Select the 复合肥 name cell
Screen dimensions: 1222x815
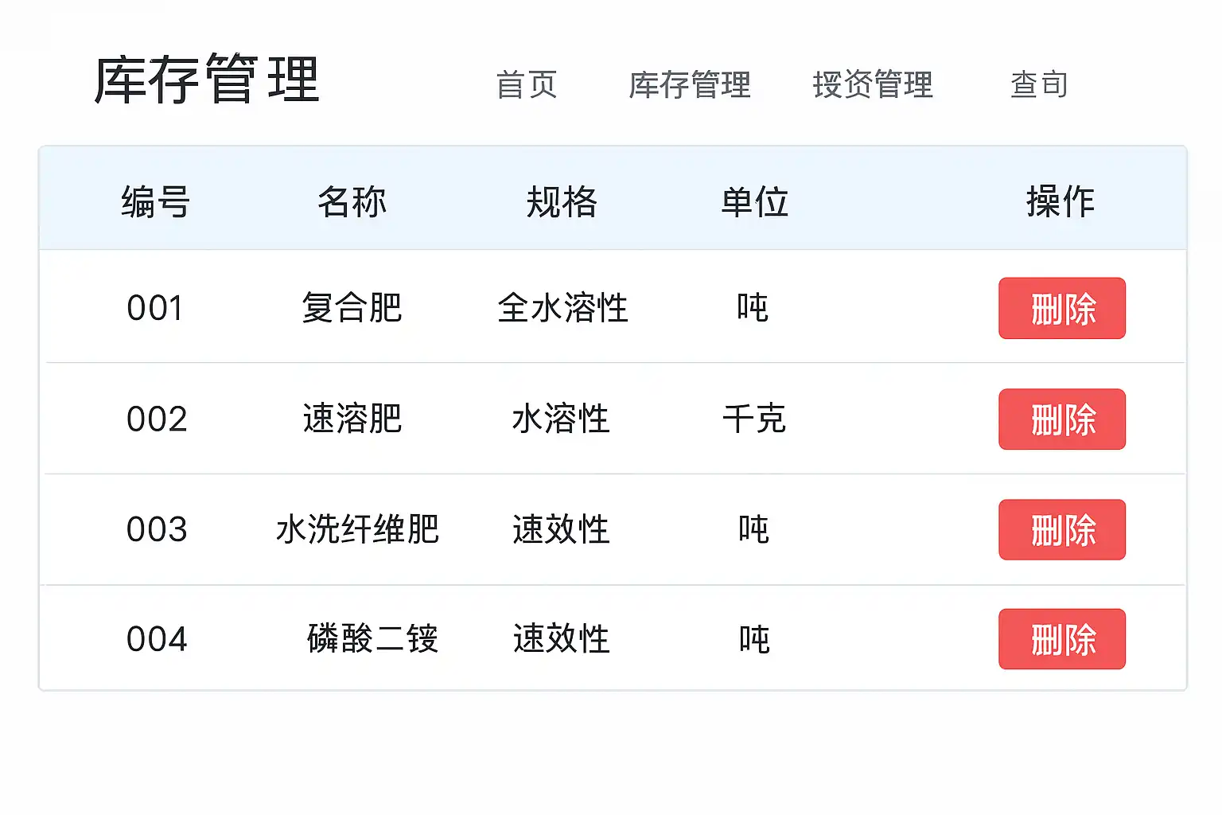(352, 308)
